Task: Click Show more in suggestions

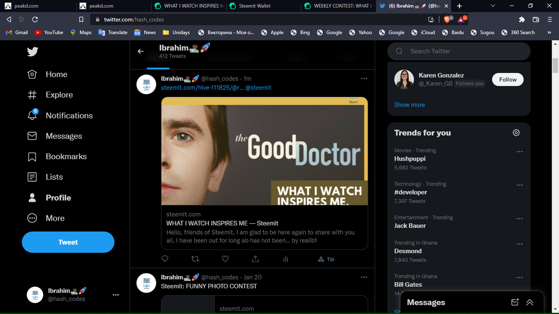Action: 409,105
